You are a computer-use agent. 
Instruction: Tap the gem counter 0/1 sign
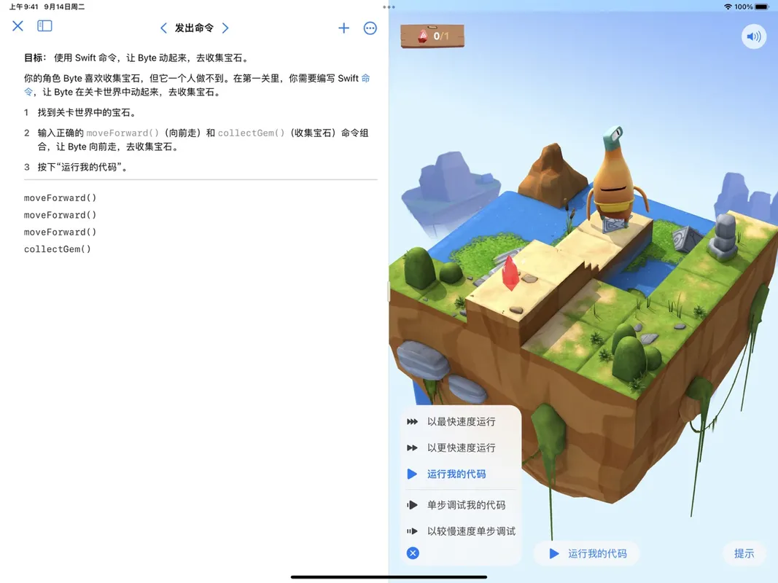432,36
